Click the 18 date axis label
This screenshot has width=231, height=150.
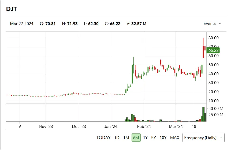(x=194, y=126)
